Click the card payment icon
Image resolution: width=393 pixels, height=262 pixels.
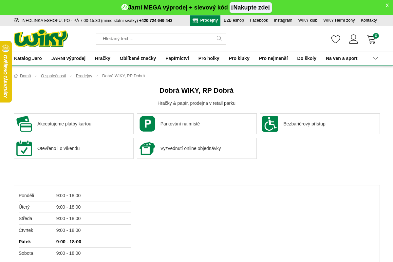pyautogui.click(x=24, y=124)
